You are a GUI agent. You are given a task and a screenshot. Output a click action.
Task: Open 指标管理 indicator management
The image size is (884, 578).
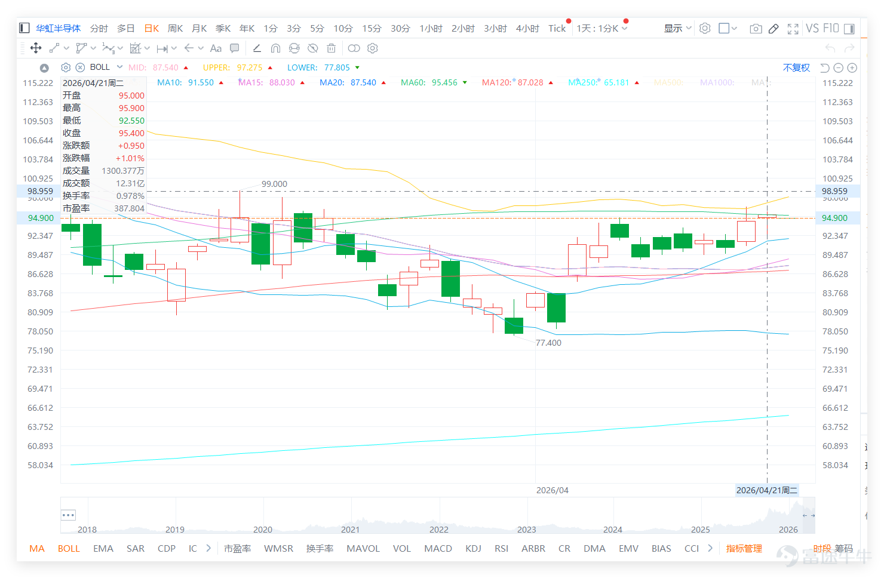[744, 548]
